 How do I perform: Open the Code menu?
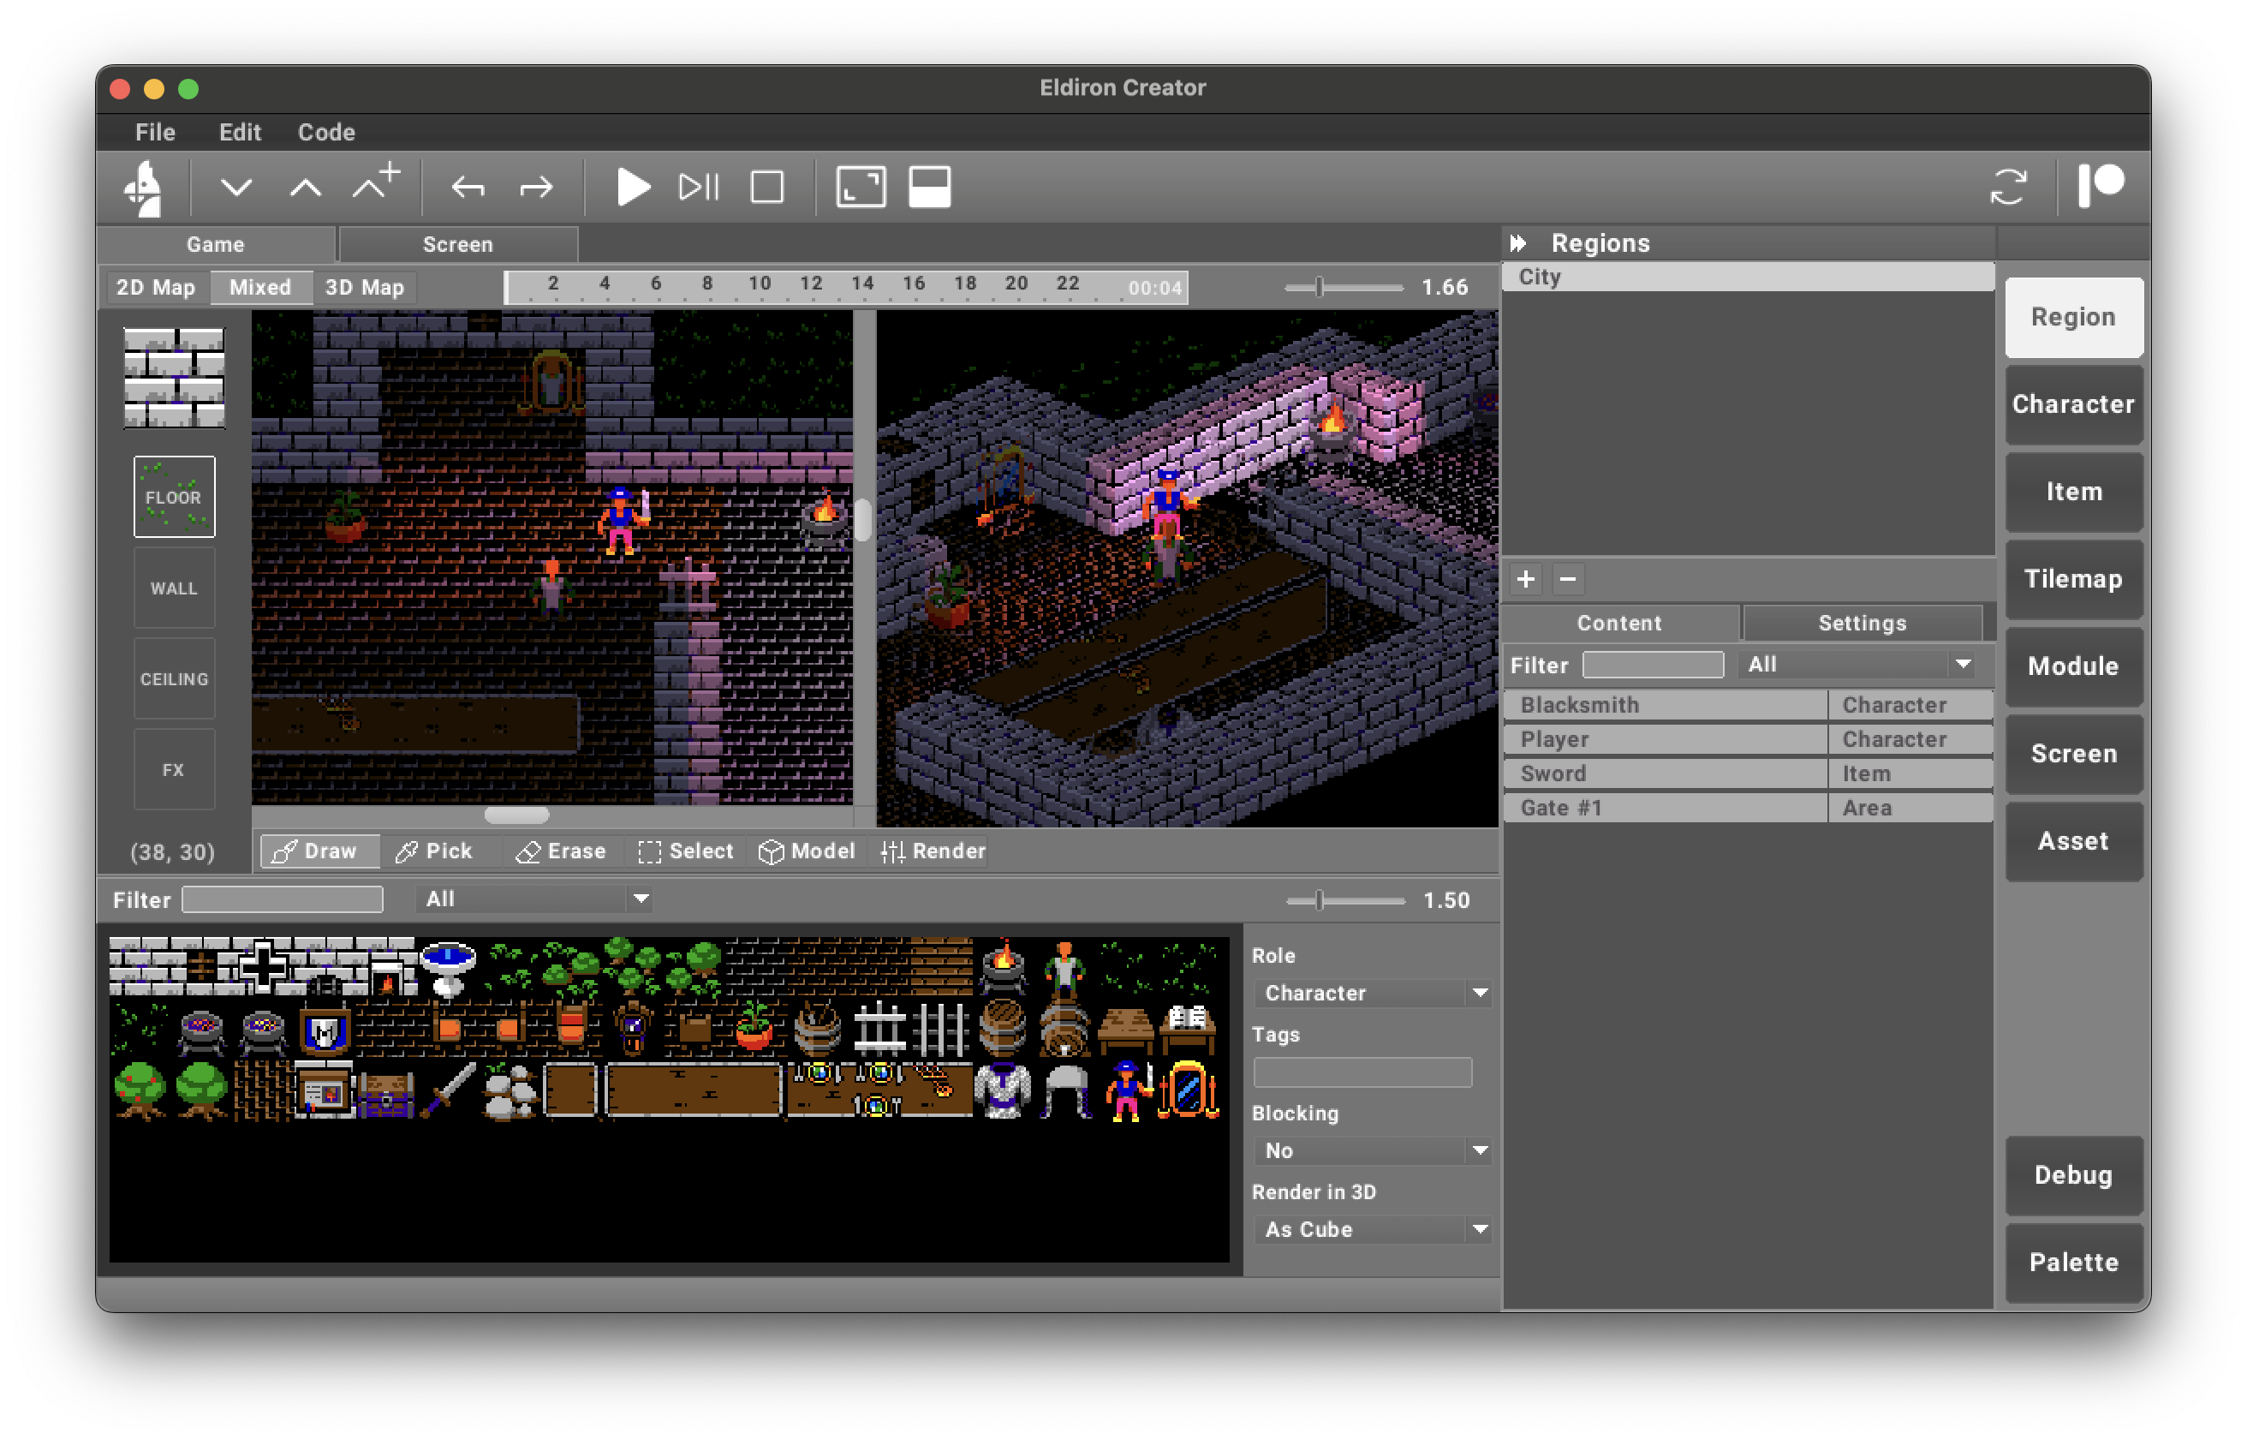pyautogui.click(x=326, y=133)
